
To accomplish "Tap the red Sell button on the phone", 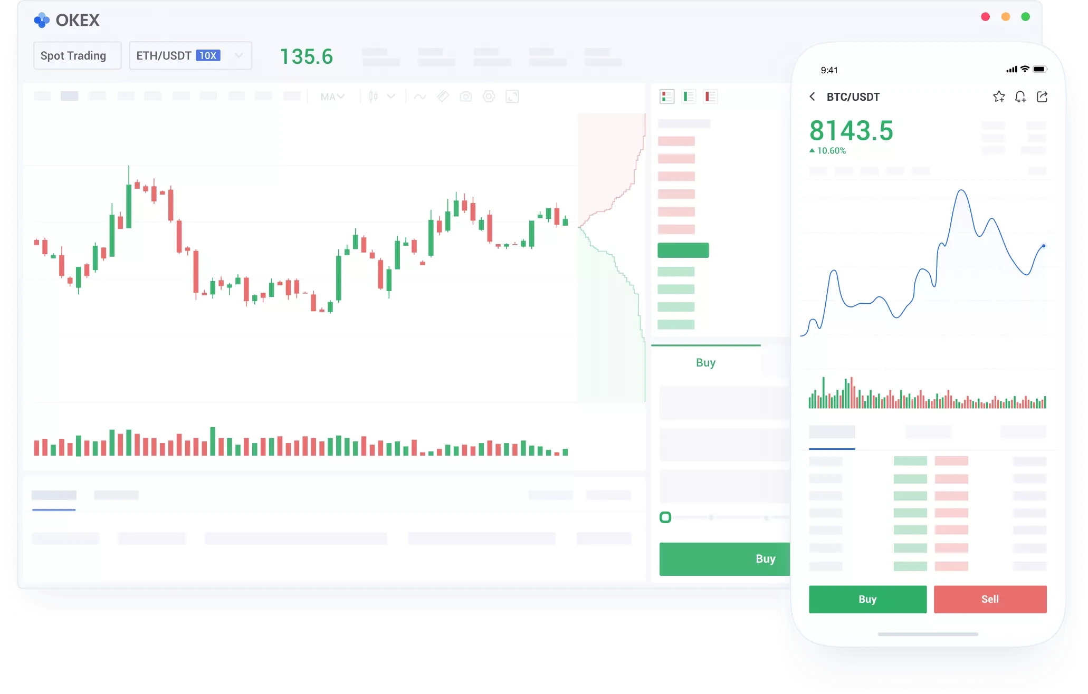I will pyautogui.click(x=990, y=599).
